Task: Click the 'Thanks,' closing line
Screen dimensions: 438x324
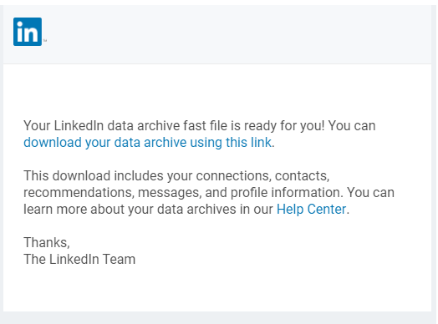Action: (47, 242)
